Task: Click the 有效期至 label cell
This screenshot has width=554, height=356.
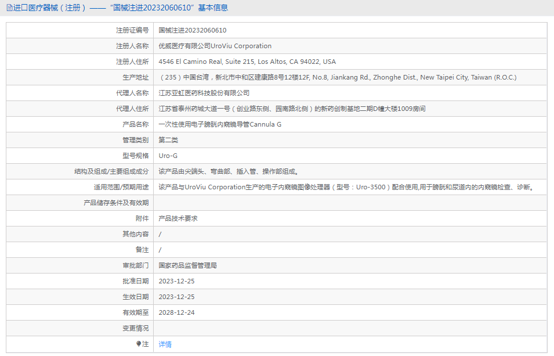Action: coord(80,312)
